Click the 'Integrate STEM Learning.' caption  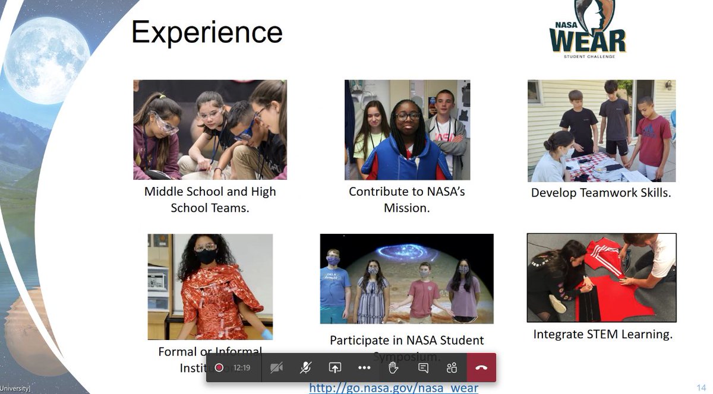tap(603, 334)
